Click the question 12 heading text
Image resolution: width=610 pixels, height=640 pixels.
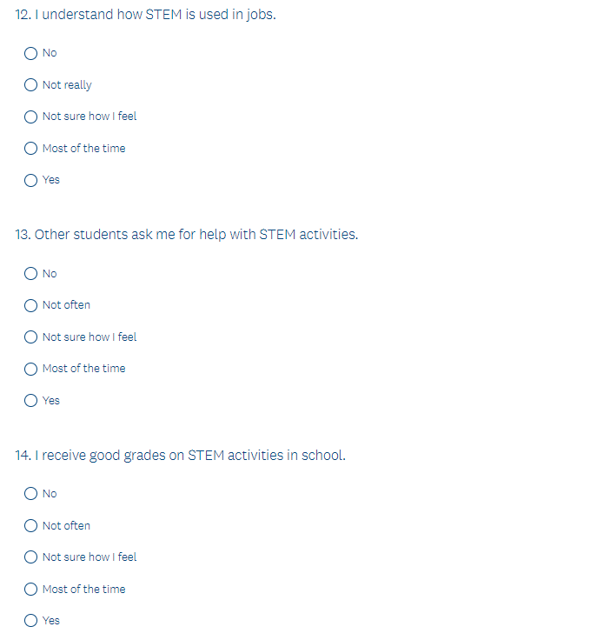(146, 15)
